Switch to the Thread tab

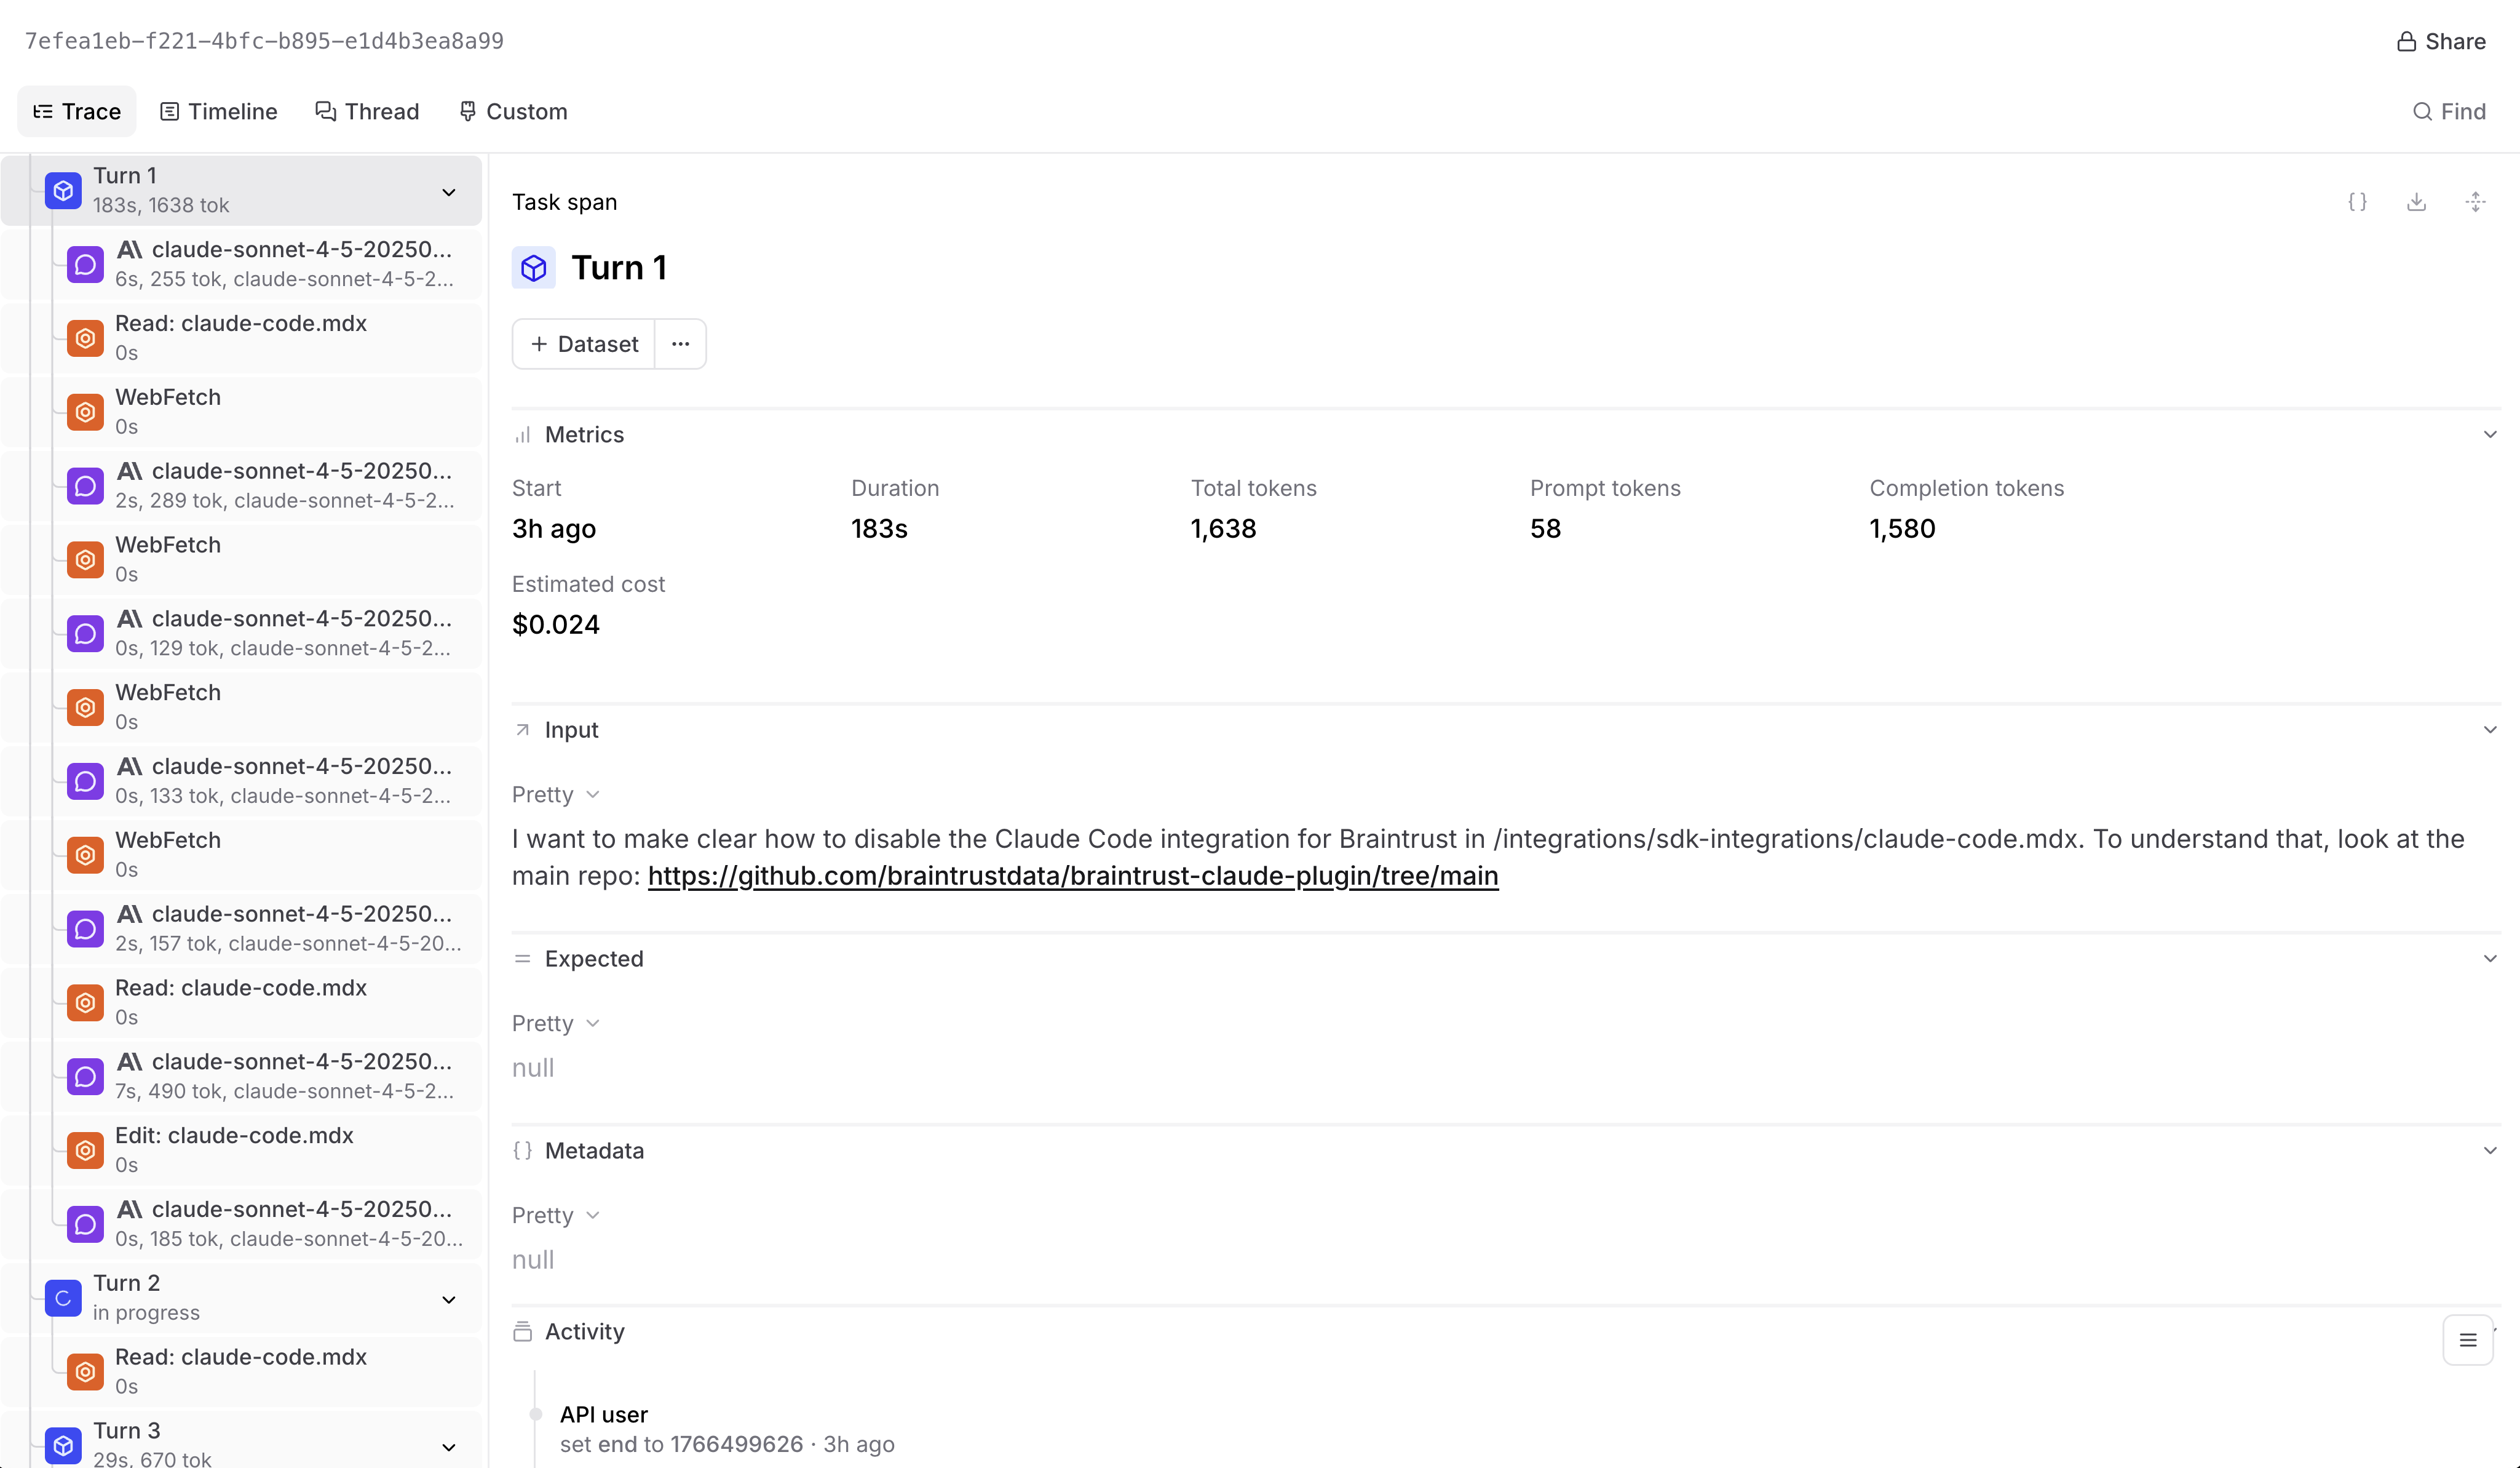(367, 111)
